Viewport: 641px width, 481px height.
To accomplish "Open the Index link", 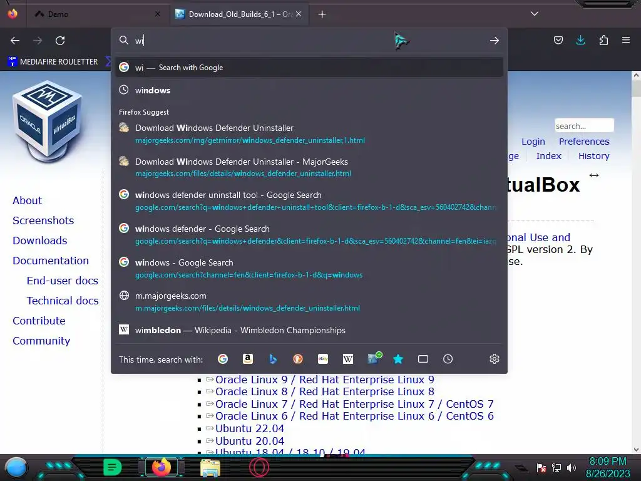I will click(548, 156).
